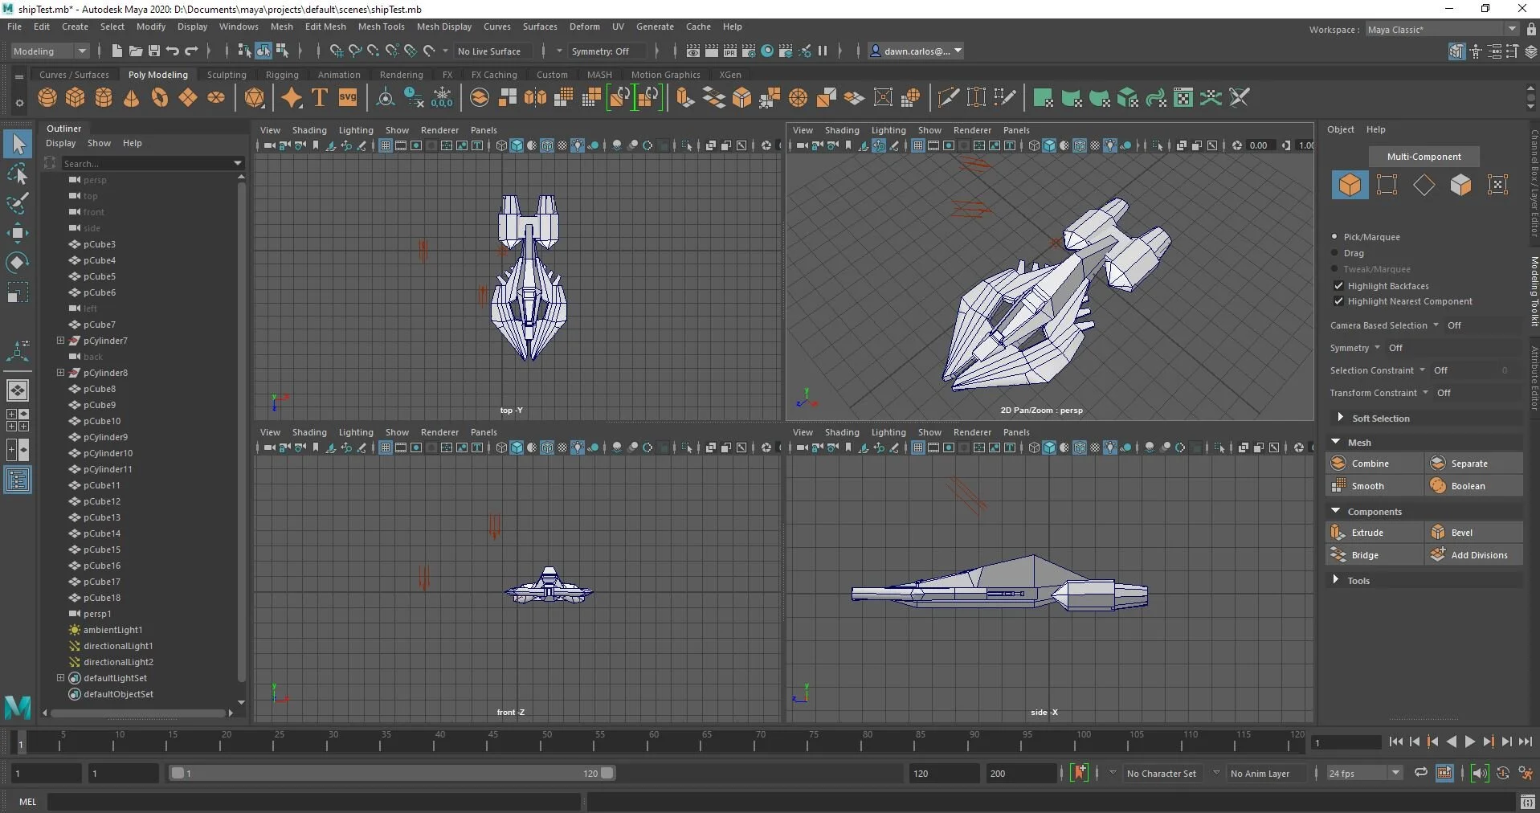This screenshot has width=1540, height=813.
Task: Switch to the Sculpting shelf tab
Action: tap(227, 75)
